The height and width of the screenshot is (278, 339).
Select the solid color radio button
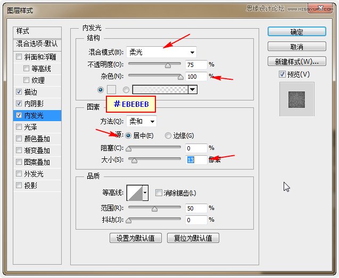[x=101, y=90]
